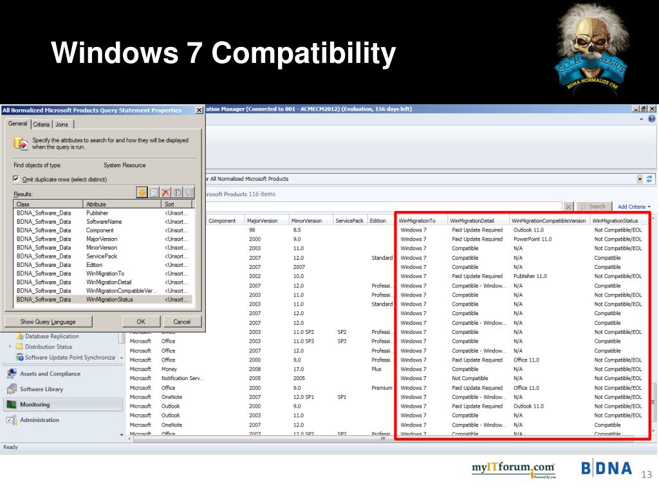Select the WinMigrationDetail attribute row in dialog
The height and width of the screenshot is (494, 659).
pyautogui.click(x=104, y=282)
